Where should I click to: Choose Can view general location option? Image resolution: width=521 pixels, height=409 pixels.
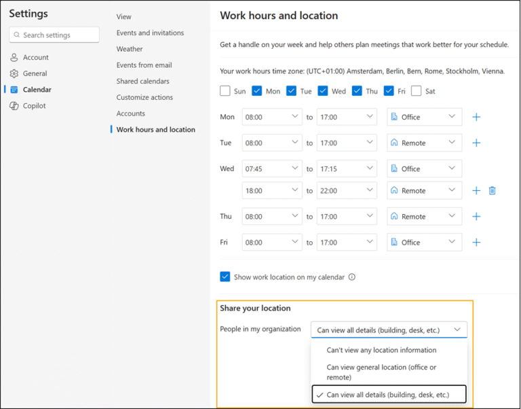381,372
